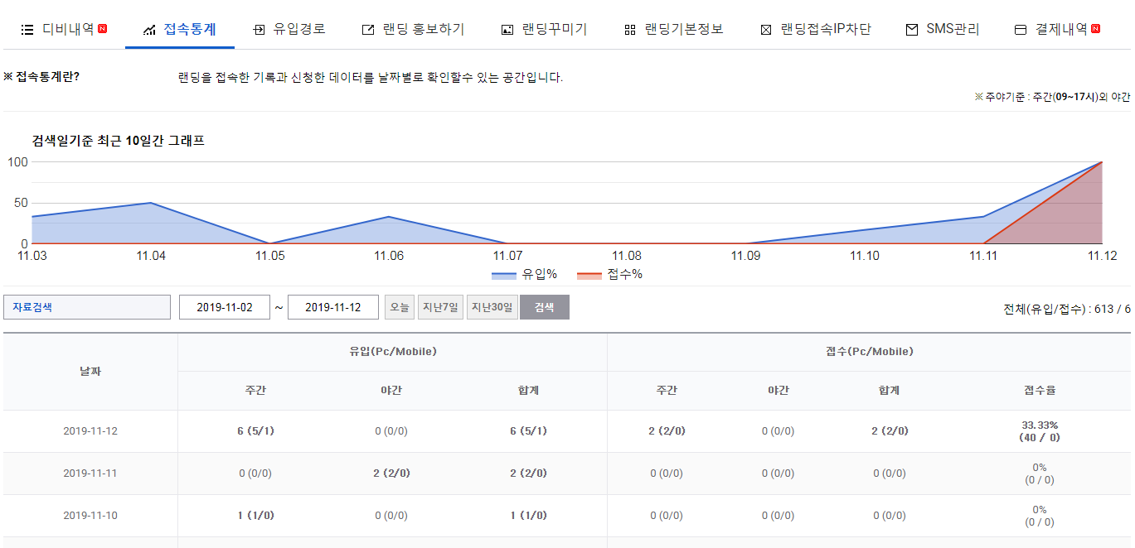Image resolution: width=1135 pixels, height=548 pixels.
Task: Click the arrow icon beside 유입경로
Action: [259, 30]
